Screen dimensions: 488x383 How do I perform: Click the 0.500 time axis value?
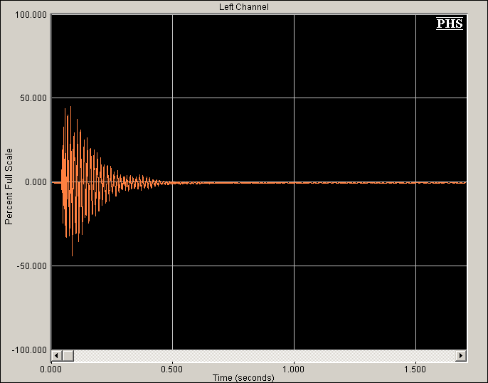click(171, 369)
